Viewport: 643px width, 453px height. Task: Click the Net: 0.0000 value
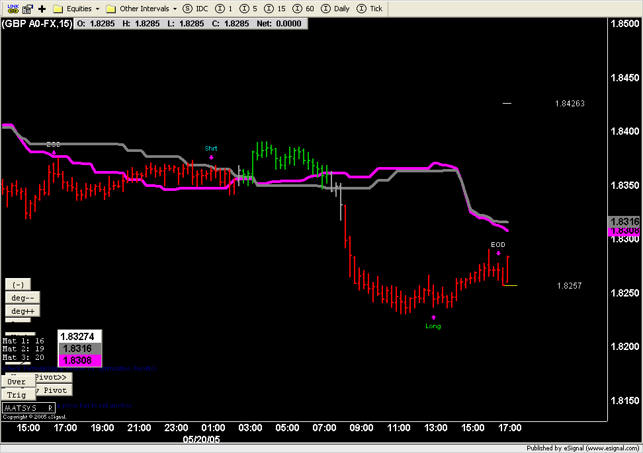pos(279,24)
